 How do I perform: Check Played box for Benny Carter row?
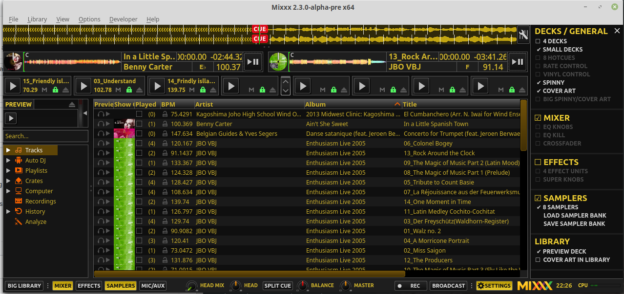coord(139,124)
